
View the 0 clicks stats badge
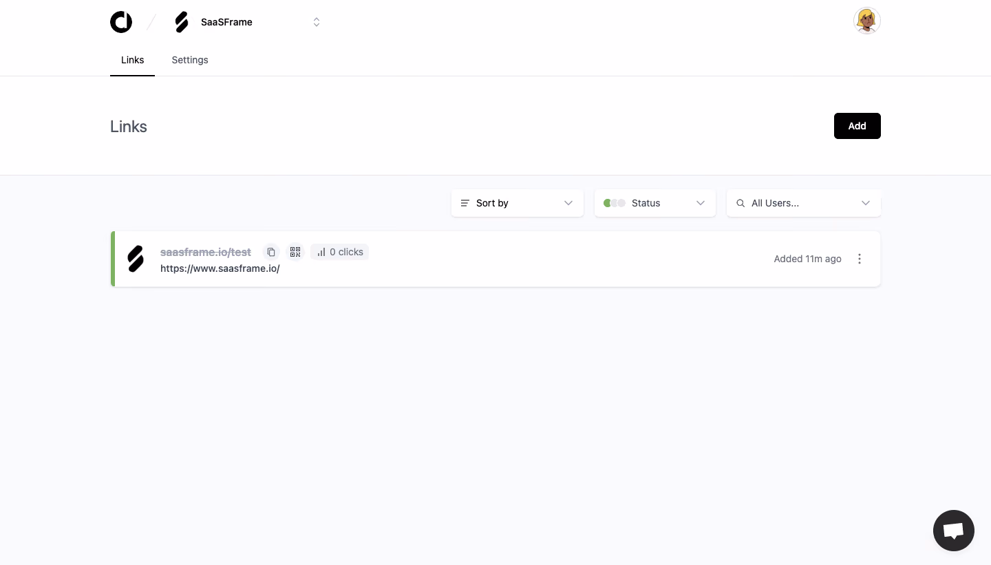(x=340, y=252)
